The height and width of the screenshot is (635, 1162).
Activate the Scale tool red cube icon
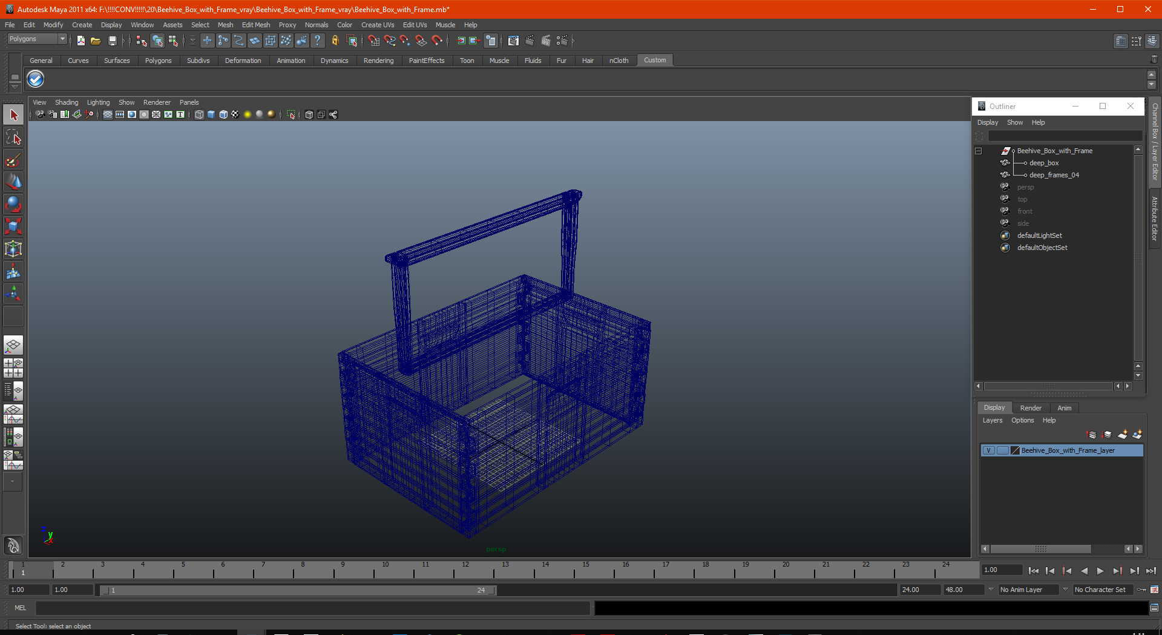click(x=13, y=226)
